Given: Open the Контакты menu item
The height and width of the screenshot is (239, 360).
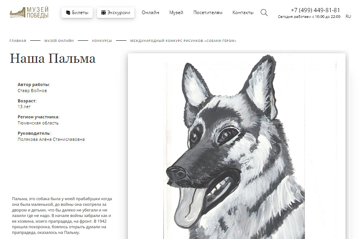Looking at the screenshot, I should (x=243, y=13).
